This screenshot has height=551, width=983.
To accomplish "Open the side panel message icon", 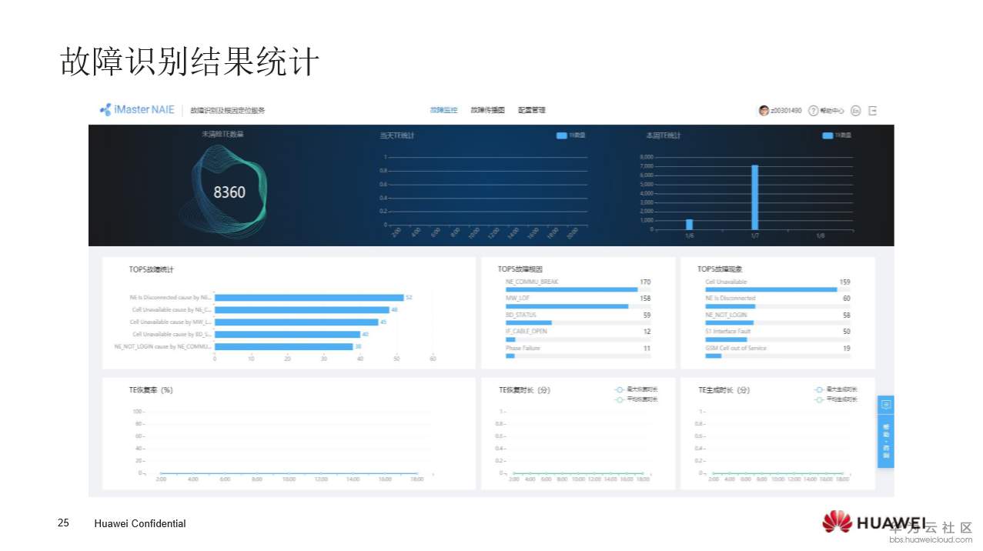I will [x=886, y=405].
